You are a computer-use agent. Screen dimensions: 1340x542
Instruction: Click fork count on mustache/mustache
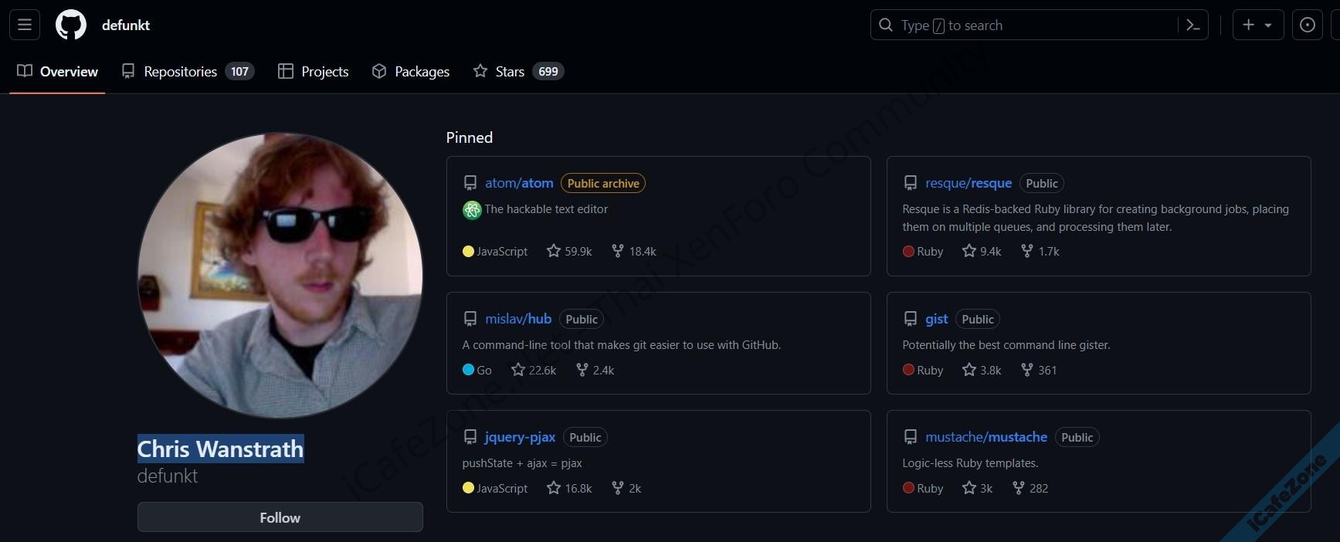[x=1038, y=488]
